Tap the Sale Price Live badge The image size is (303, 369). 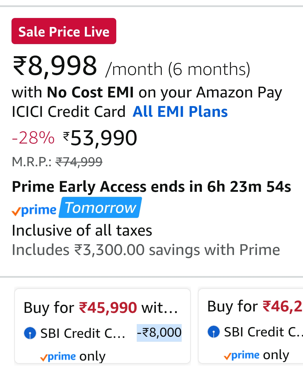[64, 31]
